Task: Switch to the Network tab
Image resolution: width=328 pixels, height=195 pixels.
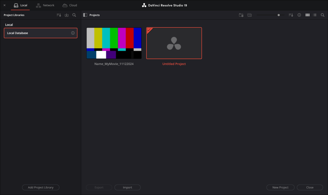Action: pyautogui.click(x=45, y=5)
